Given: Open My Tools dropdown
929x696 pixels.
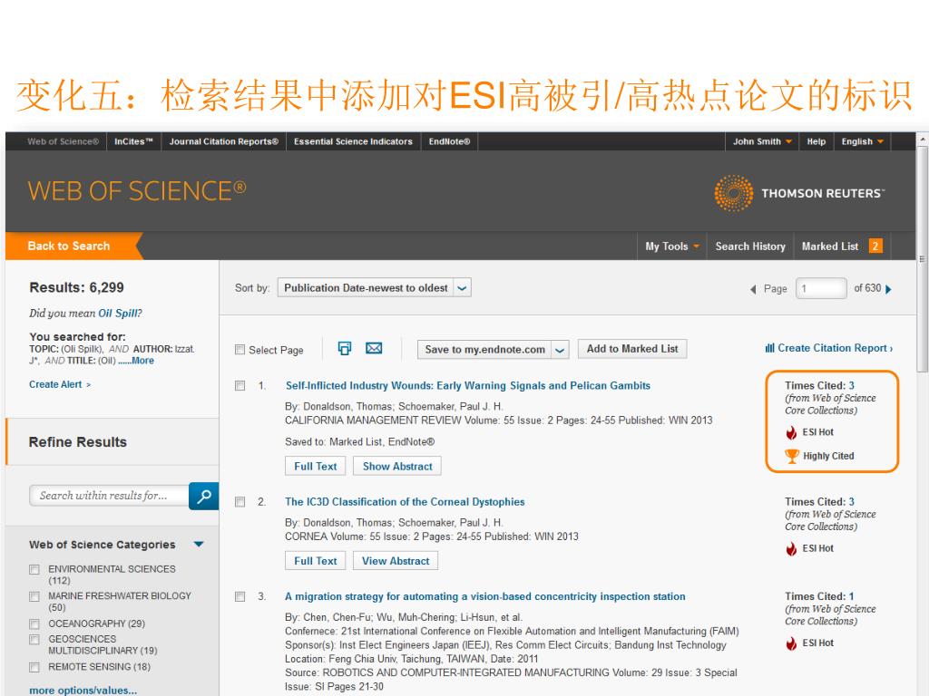Looking at the screenshot, I should [672, 246].
